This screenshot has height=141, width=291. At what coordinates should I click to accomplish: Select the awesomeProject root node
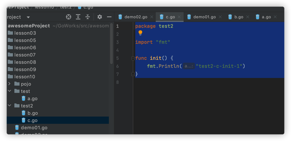(58, 26)
